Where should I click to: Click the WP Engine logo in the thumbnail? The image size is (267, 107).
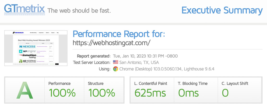click(27, 51)
